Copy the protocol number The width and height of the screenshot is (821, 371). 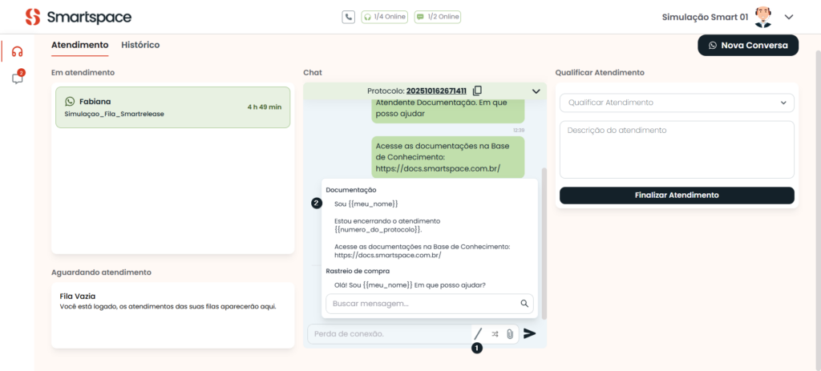coord(477,91)
